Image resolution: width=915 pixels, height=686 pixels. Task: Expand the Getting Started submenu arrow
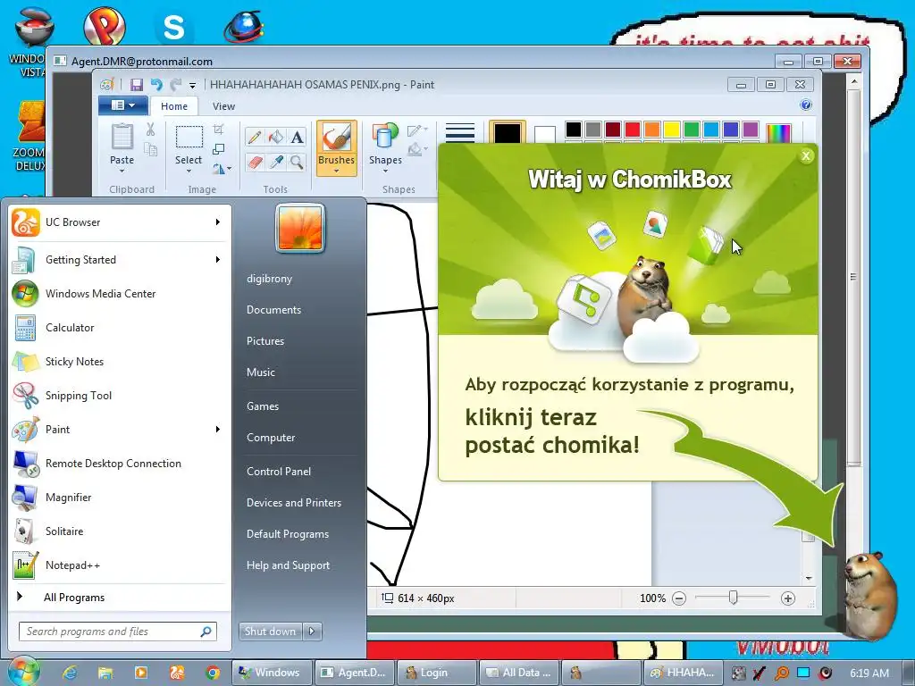218,260
